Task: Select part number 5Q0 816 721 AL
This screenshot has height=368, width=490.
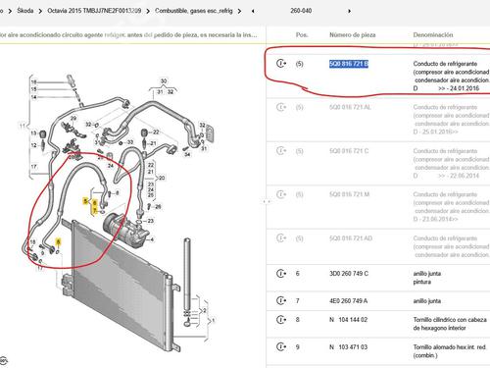Action: click(350, 107)
